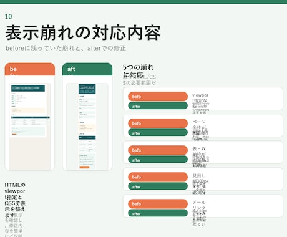Click the befo pill in the 表・収 row
The width and height of the screenshot is (287, 237).
click(x=158, y=150)
